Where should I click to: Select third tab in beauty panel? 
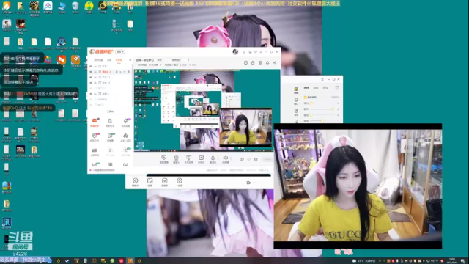point(325,88)
